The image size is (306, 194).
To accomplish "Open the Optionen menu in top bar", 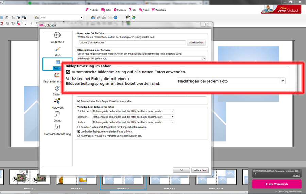I will [120, 10].
